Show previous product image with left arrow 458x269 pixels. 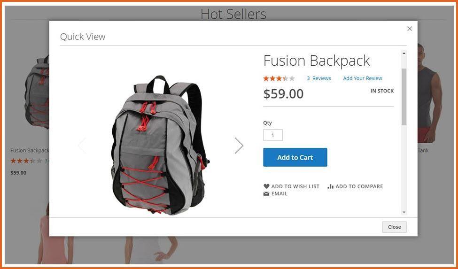82,145
